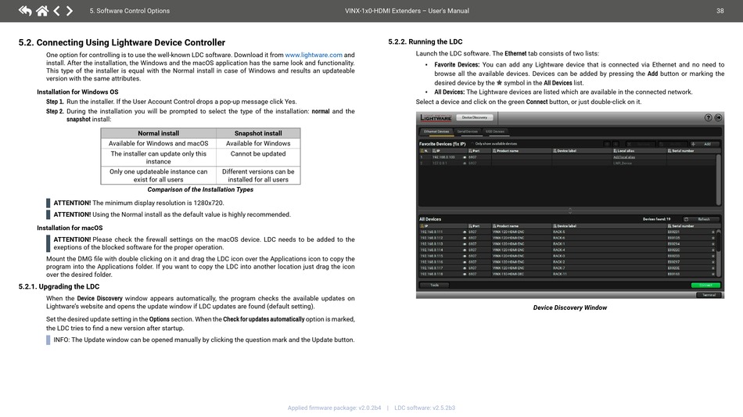Image resolution: width=743 pixels, height=417 pixels.
Task: Click the Add local alias link
Action: 623,157
